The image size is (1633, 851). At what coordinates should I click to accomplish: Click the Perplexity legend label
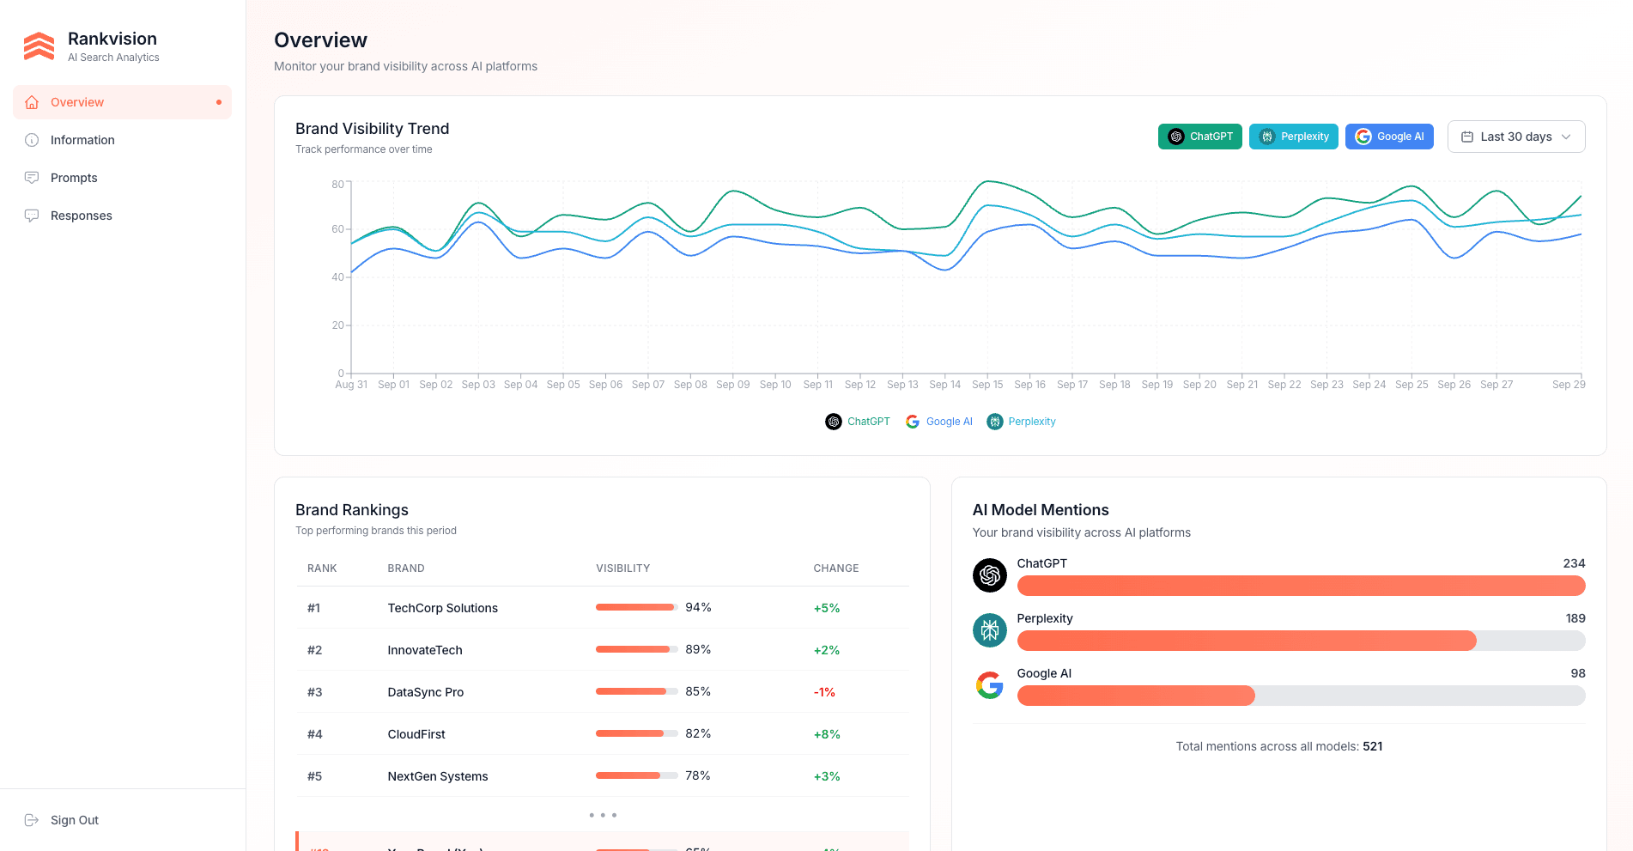coord(1021,421)
